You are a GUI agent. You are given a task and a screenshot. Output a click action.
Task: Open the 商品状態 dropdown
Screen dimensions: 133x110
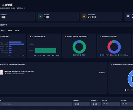[82, 104]
